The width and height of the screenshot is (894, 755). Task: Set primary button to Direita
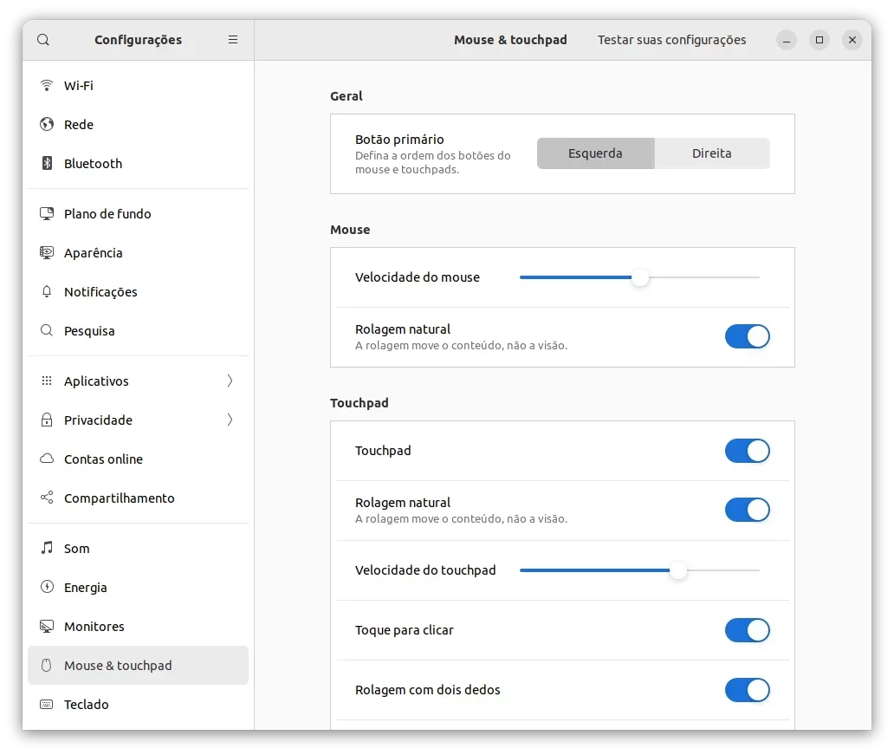point(711,153)
